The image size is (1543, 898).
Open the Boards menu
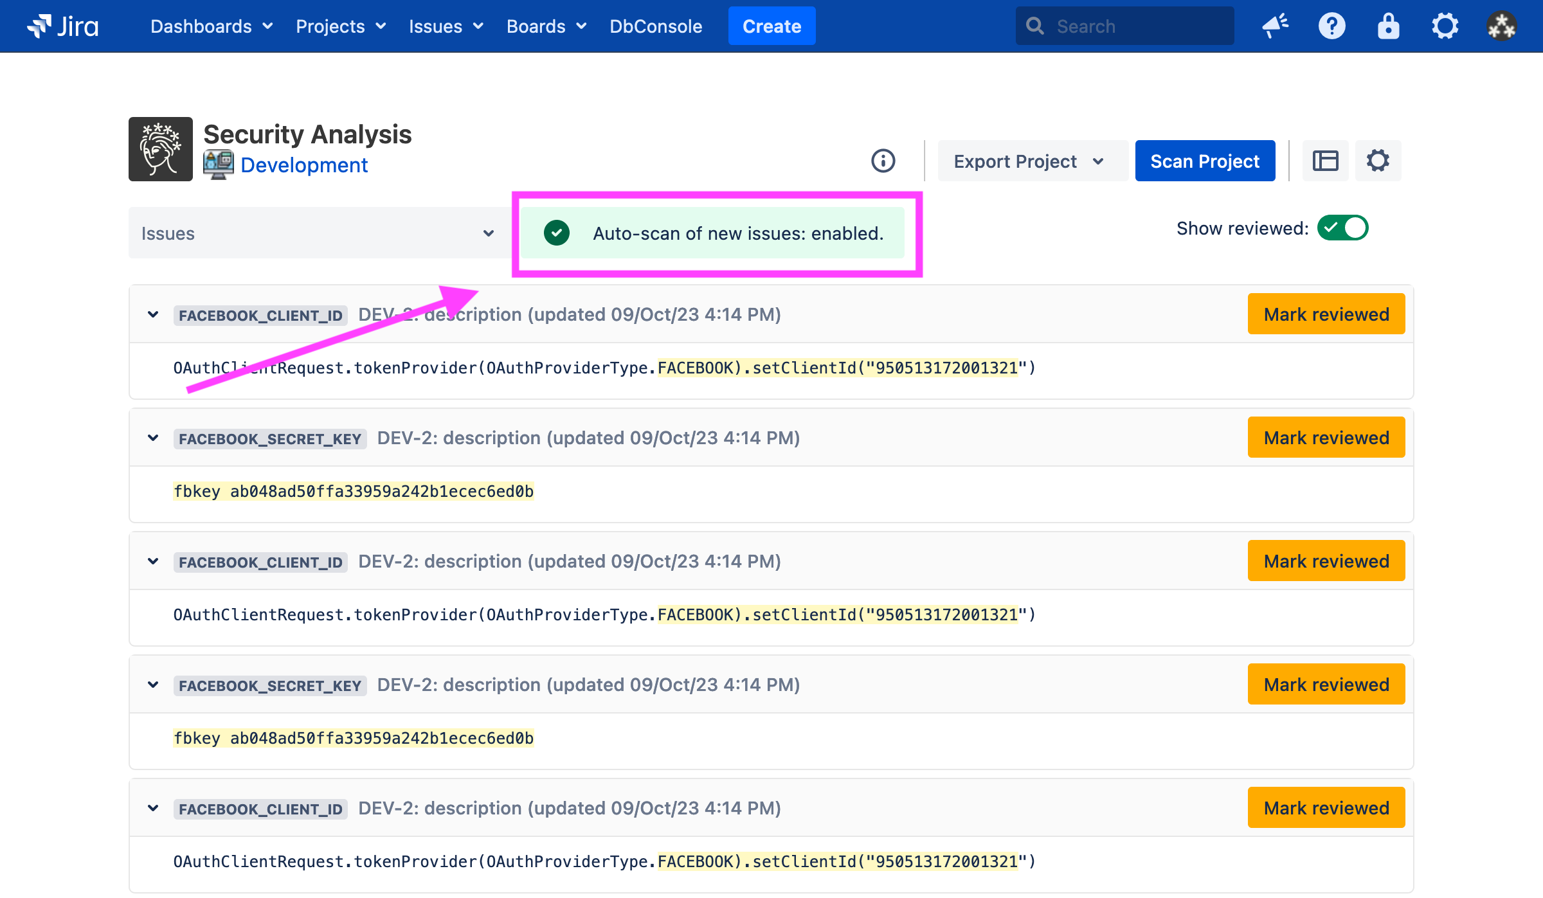click(546, 26)
